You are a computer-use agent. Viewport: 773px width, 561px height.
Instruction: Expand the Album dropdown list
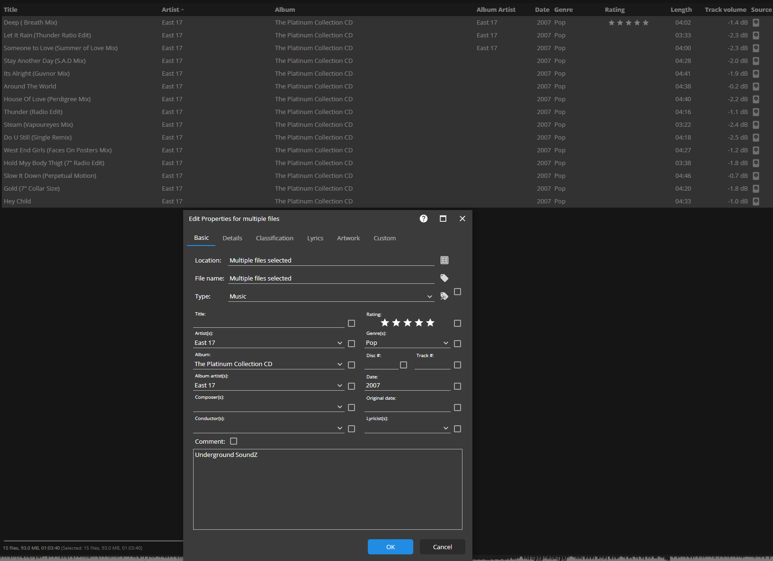click(340, 364)
